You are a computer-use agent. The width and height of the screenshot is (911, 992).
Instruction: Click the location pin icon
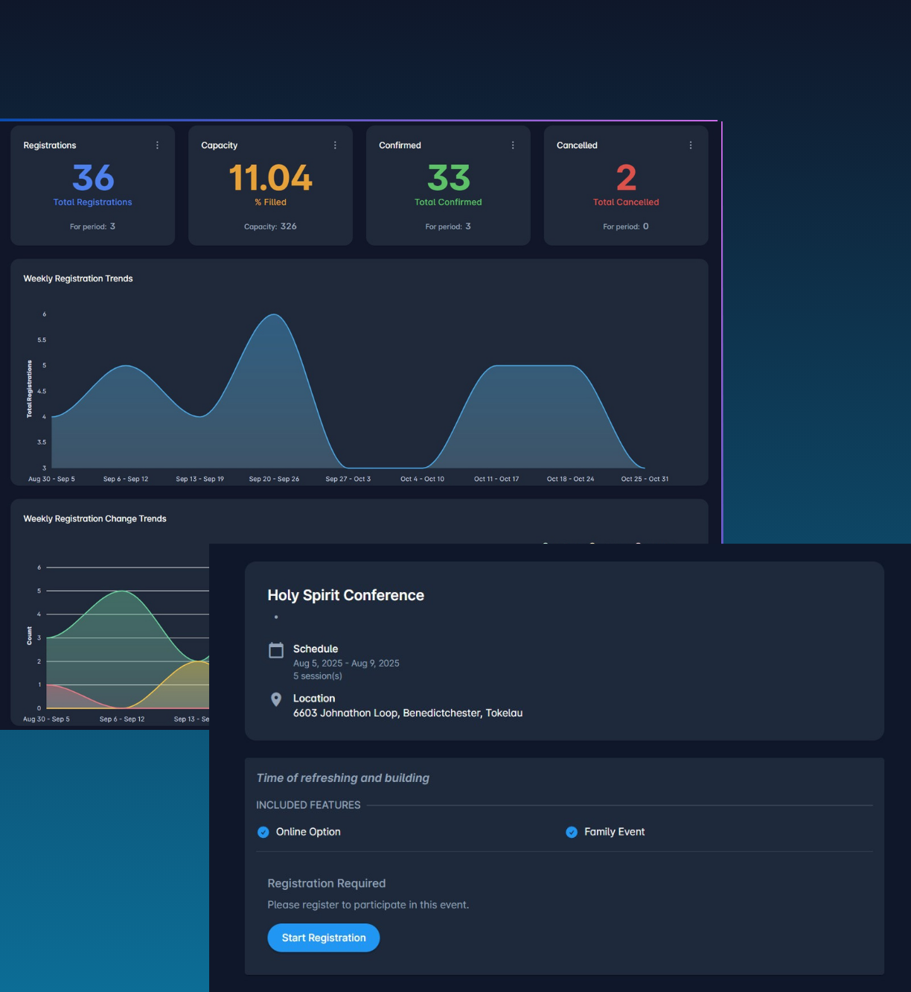(276, 699)
